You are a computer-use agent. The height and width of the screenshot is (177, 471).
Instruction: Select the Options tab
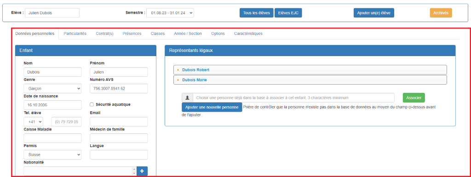click(218, 34)
